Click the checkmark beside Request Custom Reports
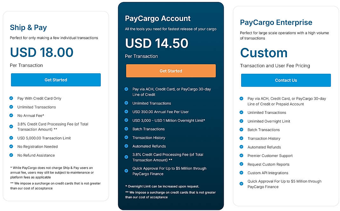Image resolution: width=340 pixels, height=211 pixels. point(241,164)
